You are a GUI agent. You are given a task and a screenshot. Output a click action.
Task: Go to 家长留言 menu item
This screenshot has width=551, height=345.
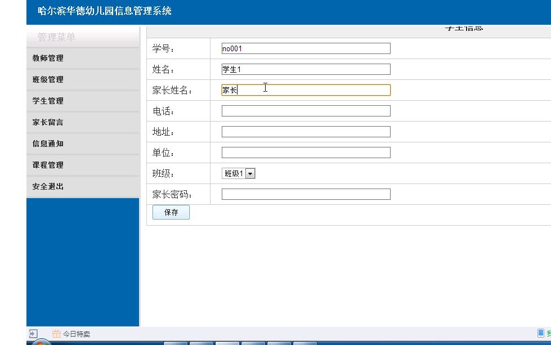(83, 122)
